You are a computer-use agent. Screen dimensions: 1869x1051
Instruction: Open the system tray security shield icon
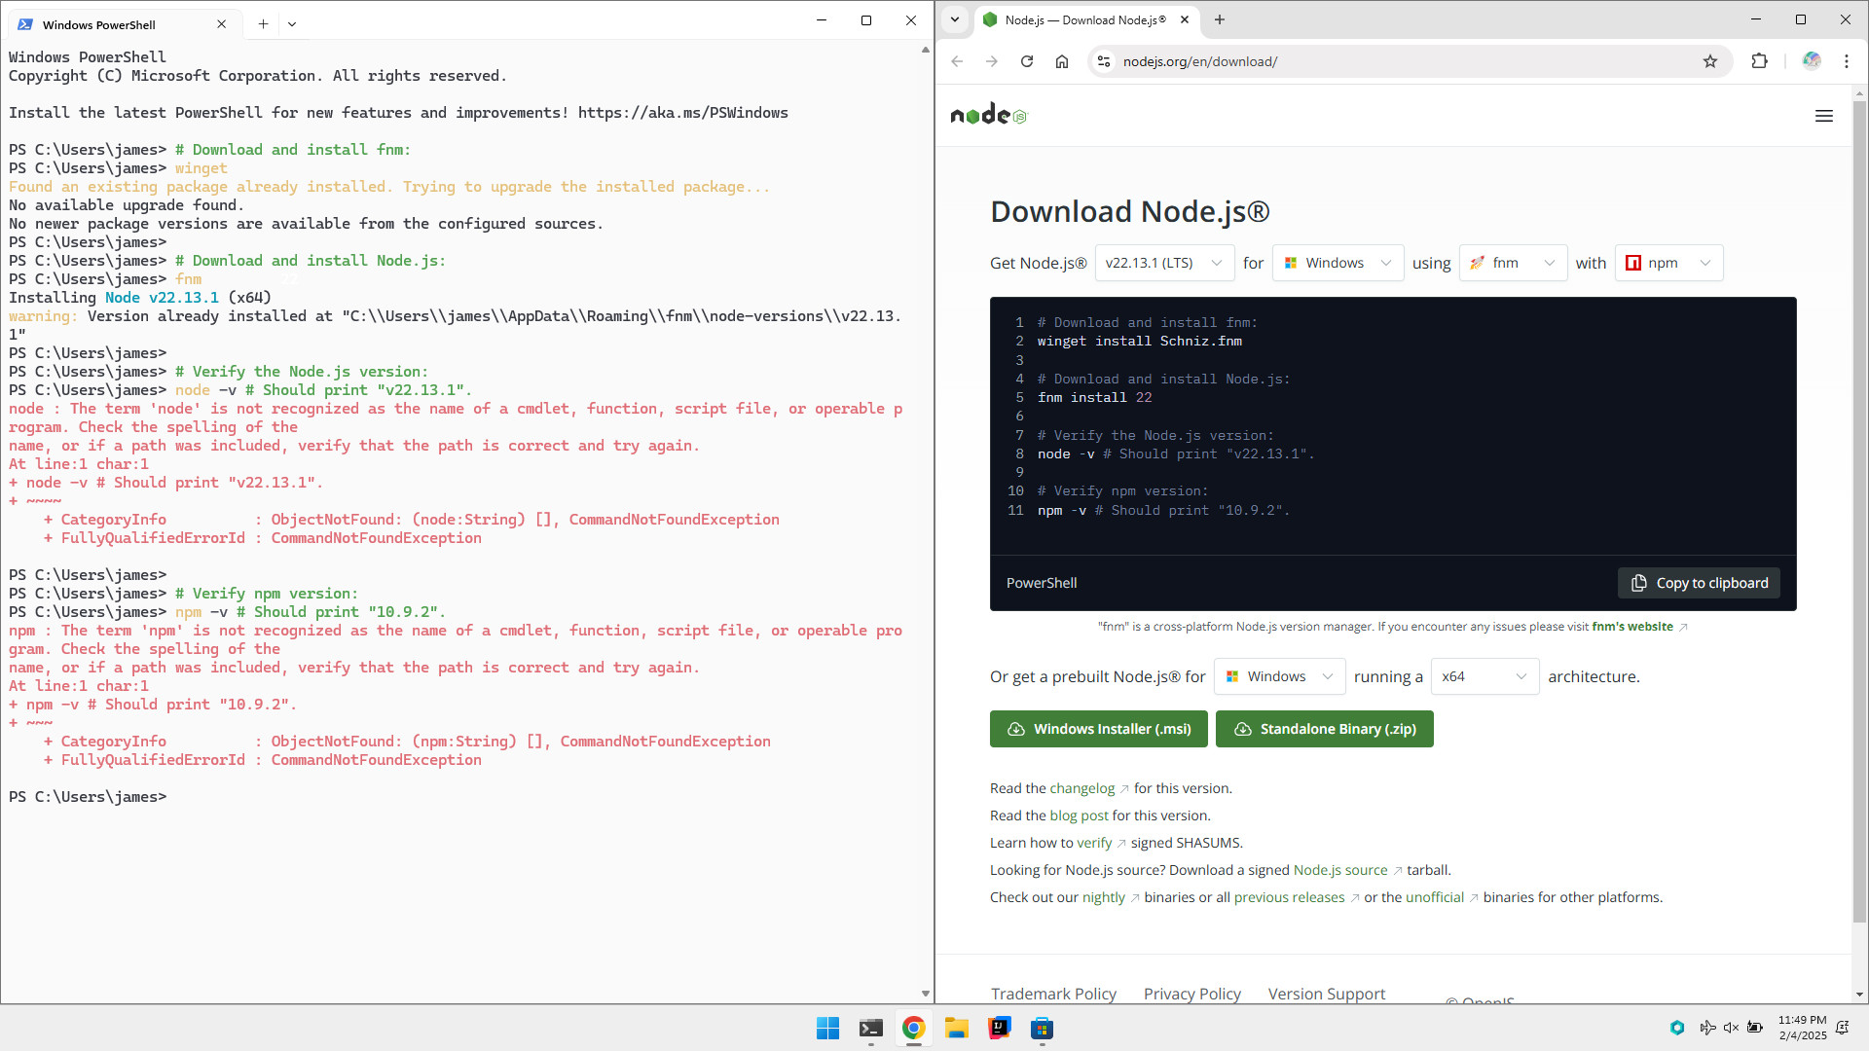[x=1676, y=1028]
